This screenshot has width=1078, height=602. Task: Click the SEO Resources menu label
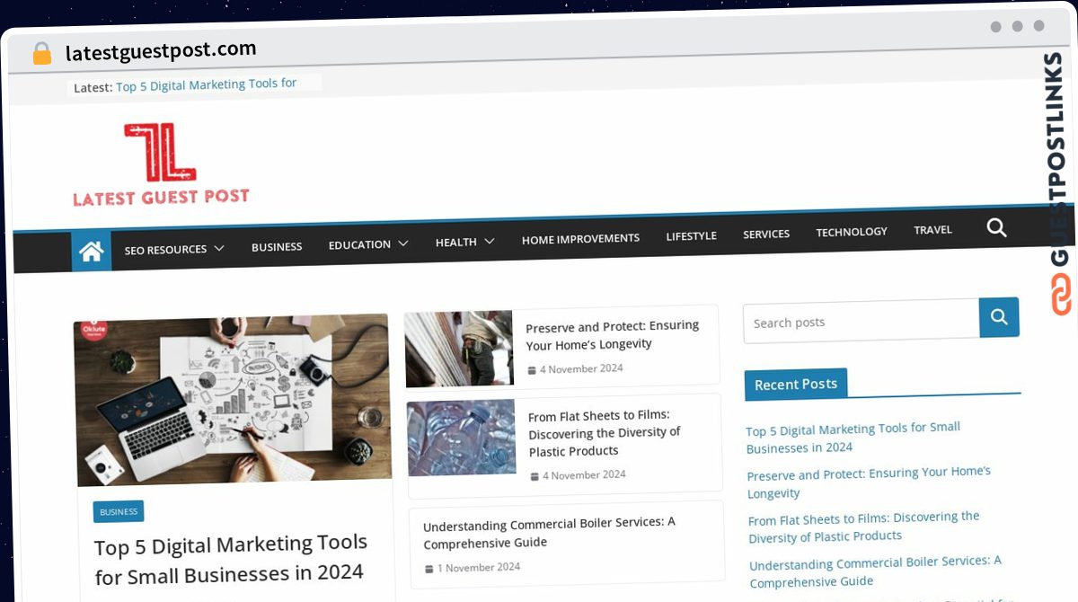[x=165, y=249]
